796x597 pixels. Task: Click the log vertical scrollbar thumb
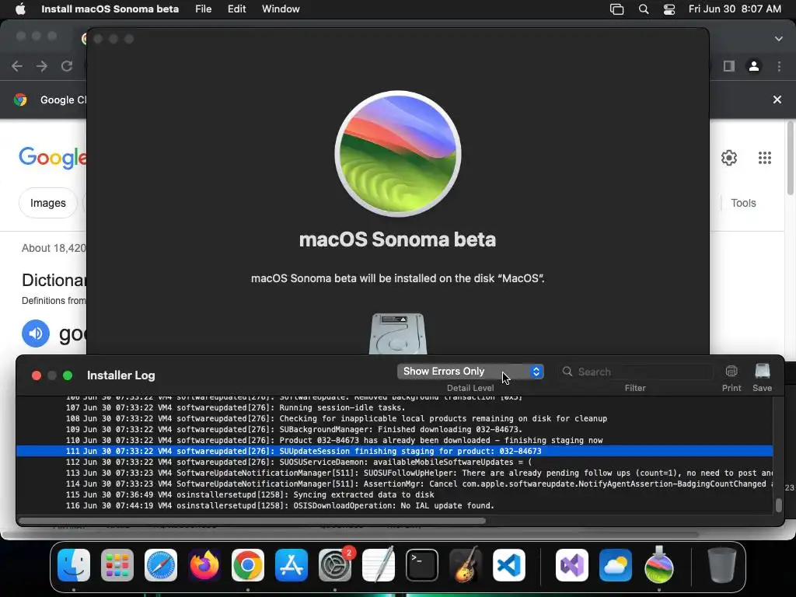coord(778,505)
